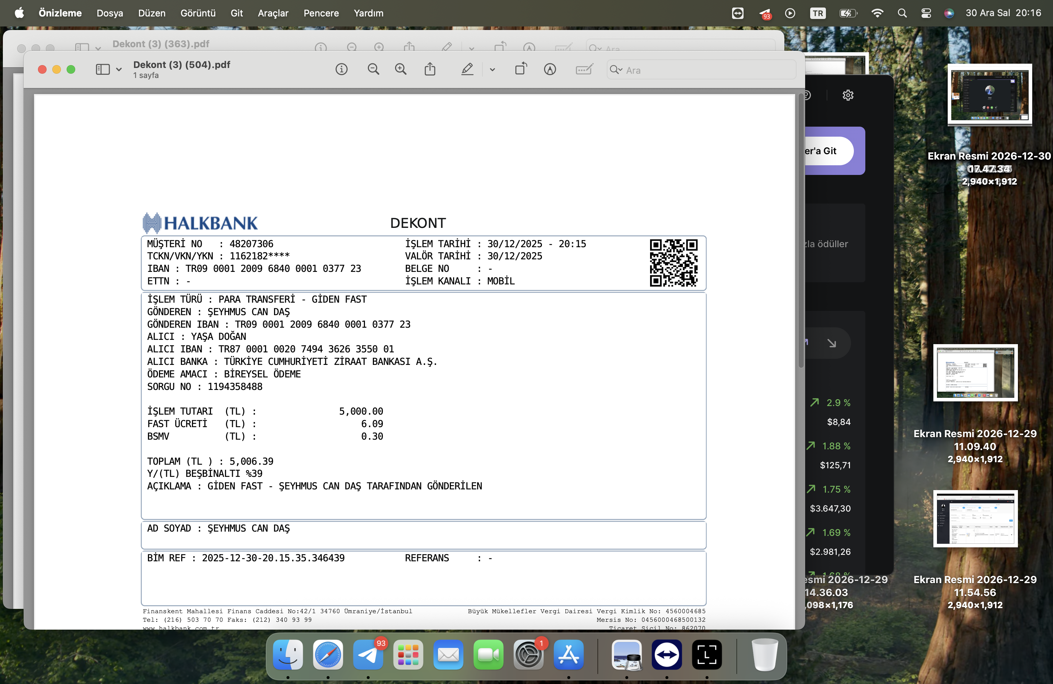Screen dimensions: 1053x684
Task: Open the sidebar view options chevron
Action: click(x=119, y=70)
